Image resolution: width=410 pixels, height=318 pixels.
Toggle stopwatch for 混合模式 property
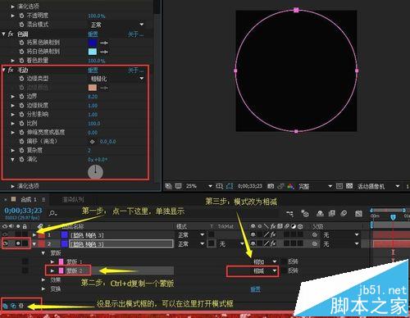click(x=21, y=25)
